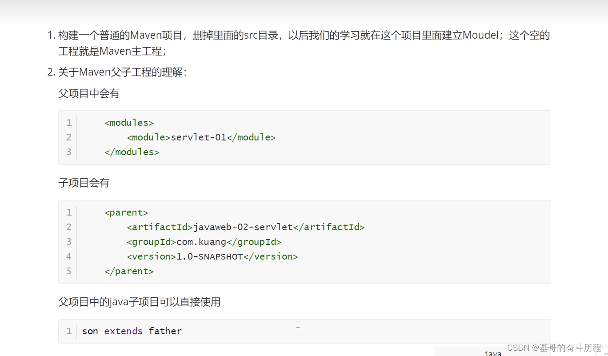Image resolution: width=608 pixels, height=356 pixels.
Task: Select the son extends father code
Action: (x=131, y=331)
